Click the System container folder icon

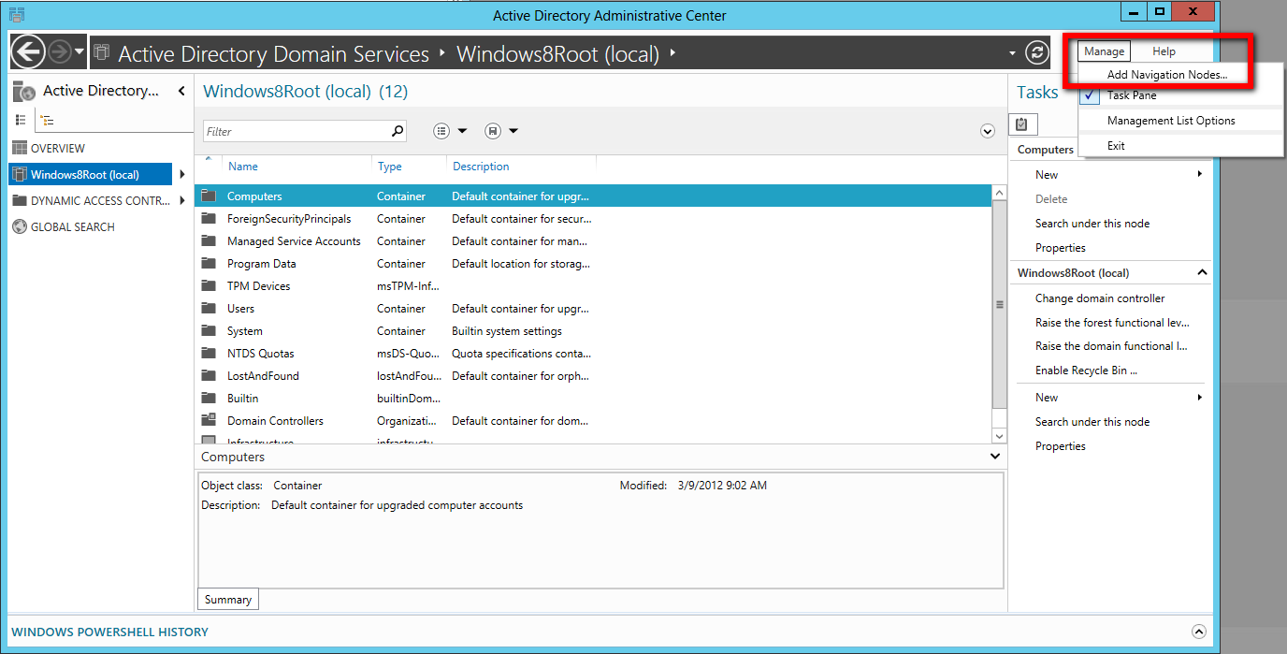click(x=210, y=331)
